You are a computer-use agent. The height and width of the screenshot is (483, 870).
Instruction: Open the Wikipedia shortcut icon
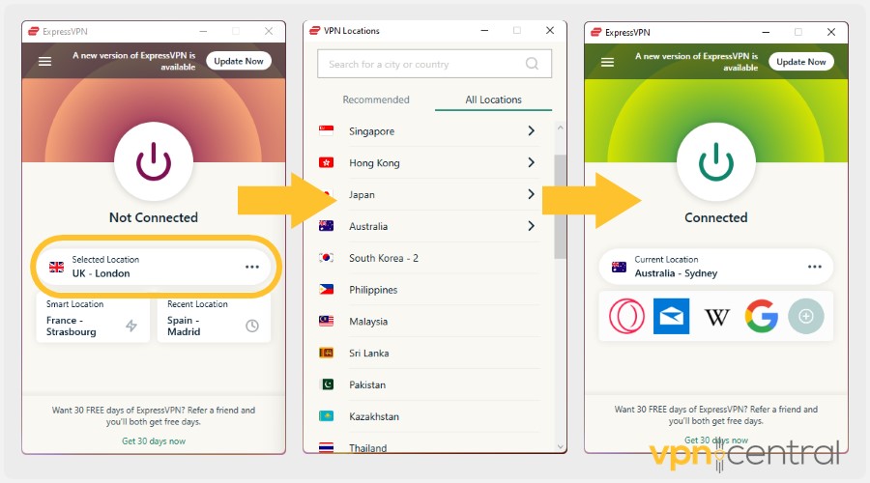tap(716, 317)
